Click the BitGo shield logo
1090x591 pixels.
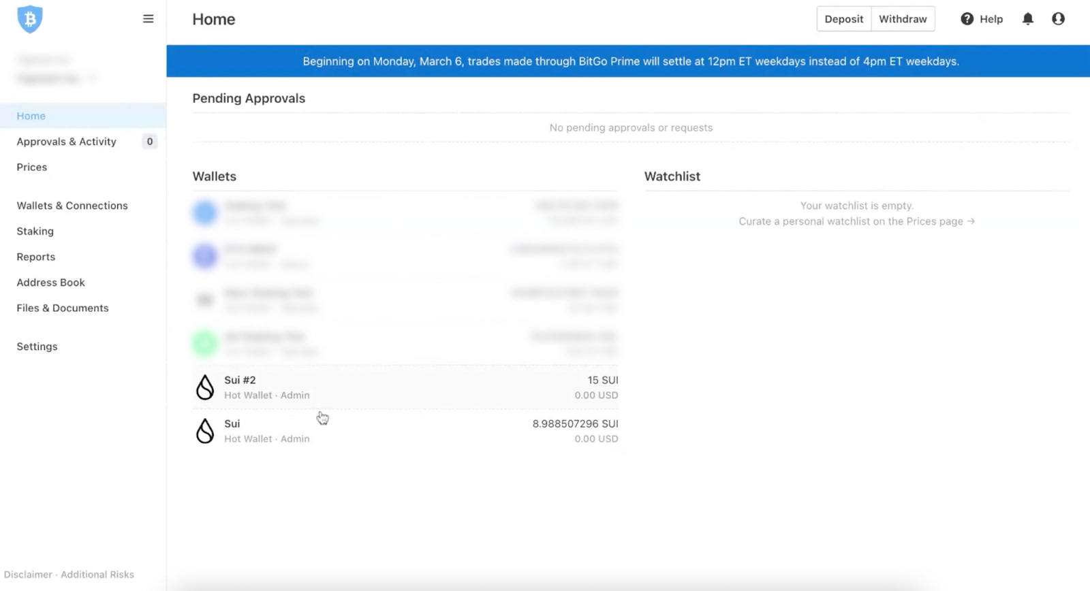tap(30, 19)
